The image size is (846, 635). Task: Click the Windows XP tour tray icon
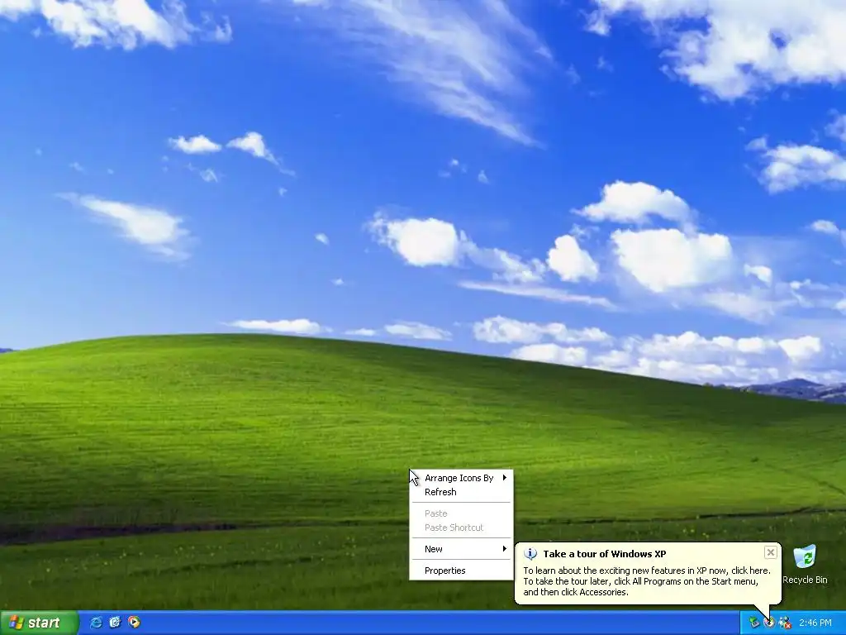click(x=769, y=623)
